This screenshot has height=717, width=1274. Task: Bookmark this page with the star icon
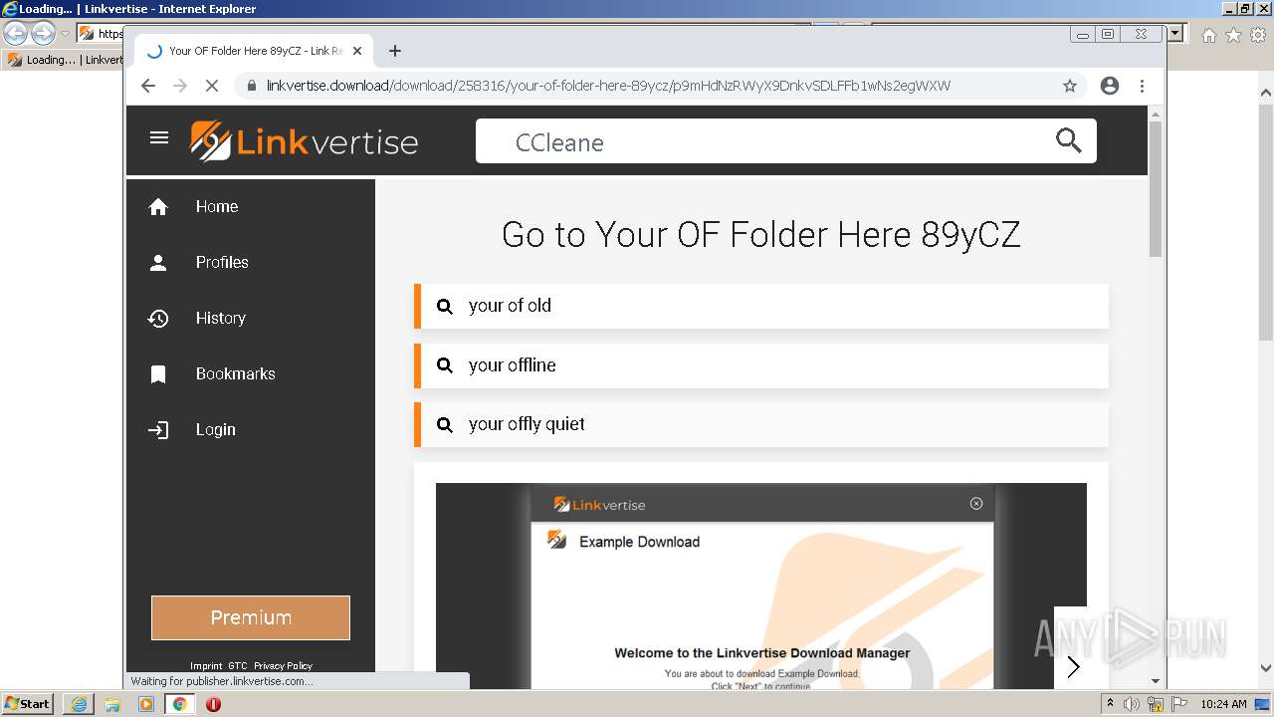point(1070,86)
